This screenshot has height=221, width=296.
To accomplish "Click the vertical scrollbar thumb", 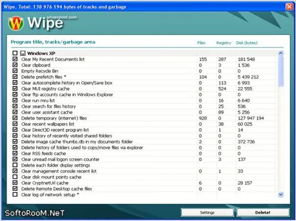I will [281, 71].
